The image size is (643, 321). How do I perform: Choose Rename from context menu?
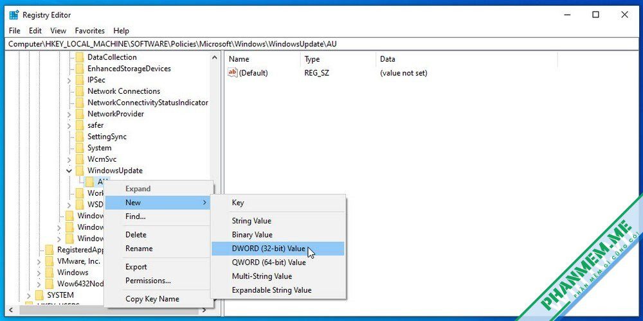[159, 248]
